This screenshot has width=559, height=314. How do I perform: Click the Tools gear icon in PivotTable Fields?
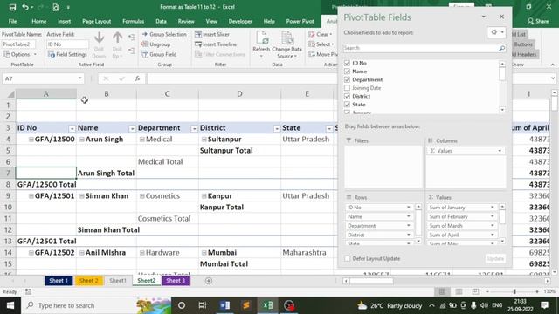[496, 32]
